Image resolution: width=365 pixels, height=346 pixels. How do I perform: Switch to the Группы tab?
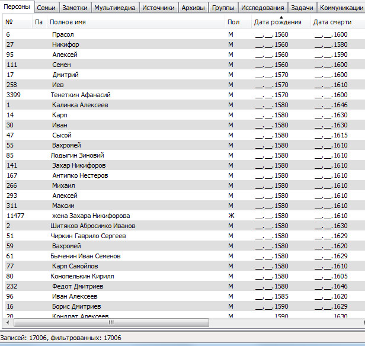click(x=223, y=8)
